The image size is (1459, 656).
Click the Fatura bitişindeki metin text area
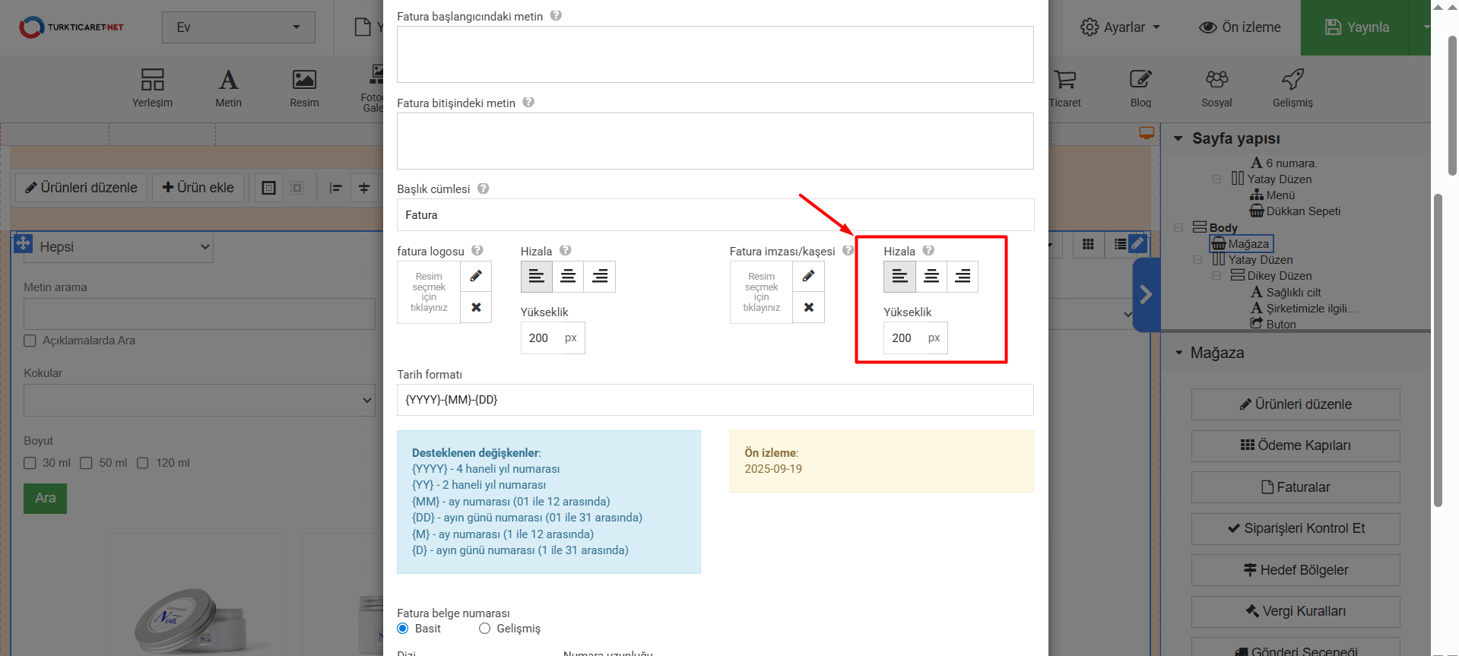tap(715, 141)
